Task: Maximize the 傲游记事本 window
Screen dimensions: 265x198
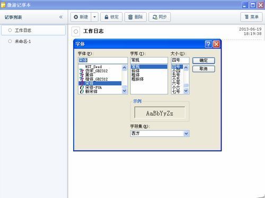Action: (253, 5)
